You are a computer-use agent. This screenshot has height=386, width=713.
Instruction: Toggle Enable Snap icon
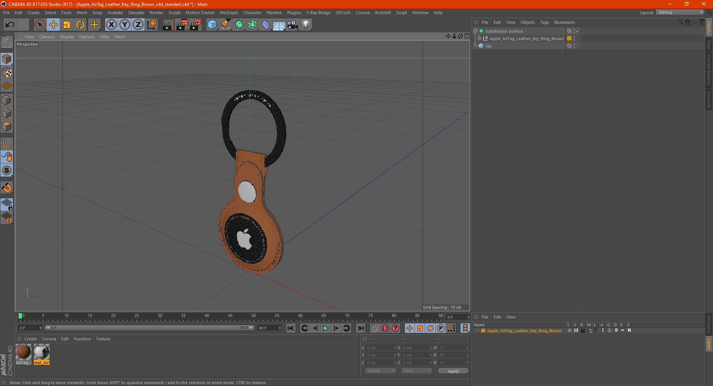coord(7,188)
